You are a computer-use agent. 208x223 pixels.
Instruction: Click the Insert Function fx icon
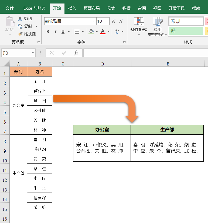coord(76,53)
